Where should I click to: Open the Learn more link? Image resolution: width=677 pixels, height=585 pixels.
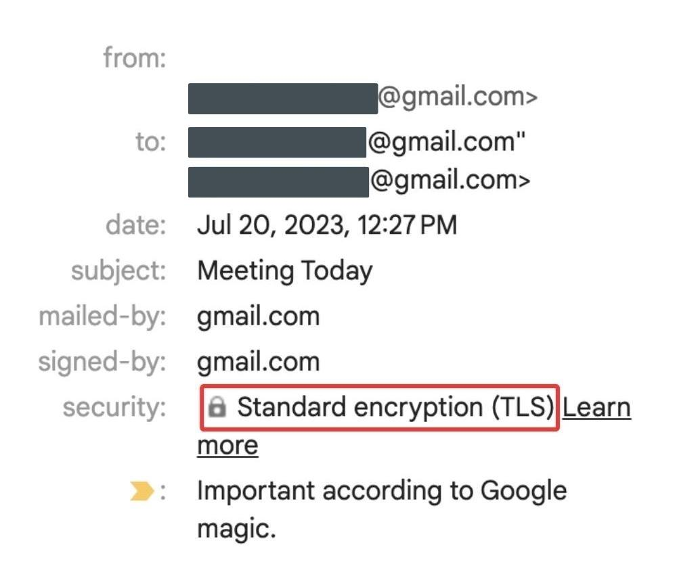[414, 426]
